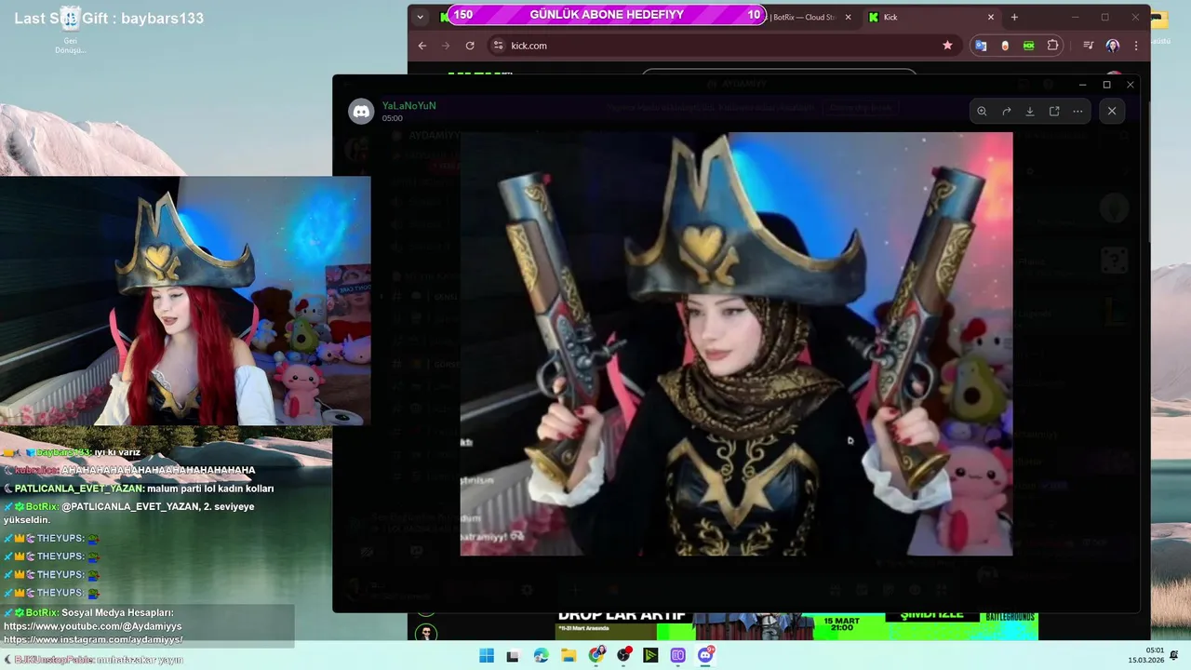Open the purple app icon on taskbar
The height and width of the screenshot is (670, 1191).
[678, 656]
